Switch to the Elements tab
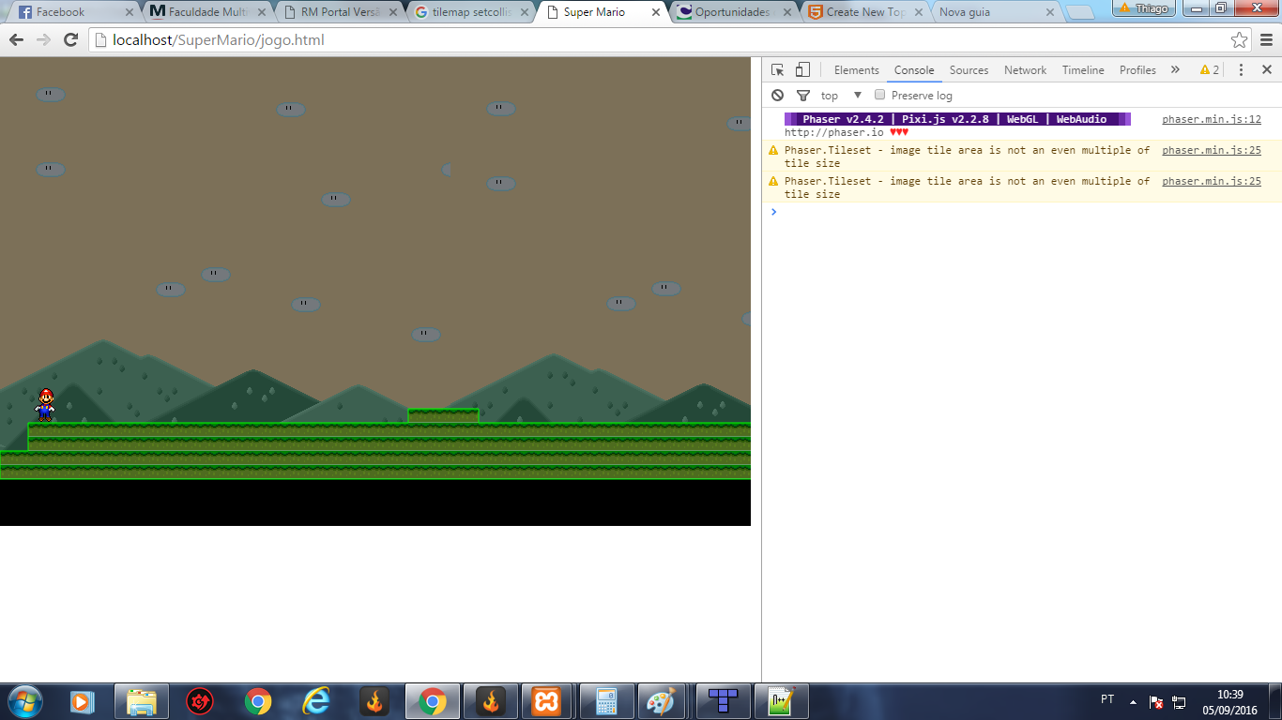 (856, 70)
